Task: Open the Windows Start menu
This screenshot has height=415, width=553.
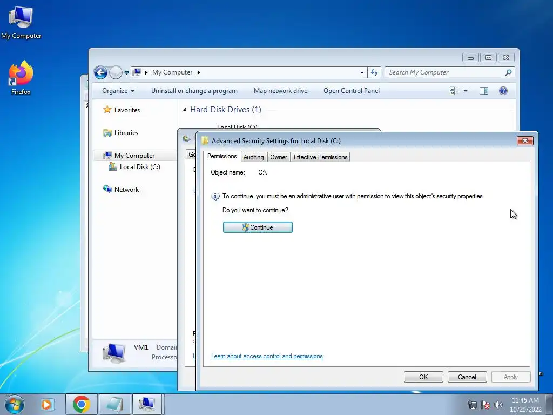Action: pyautogui.click(x=14, y=404)
